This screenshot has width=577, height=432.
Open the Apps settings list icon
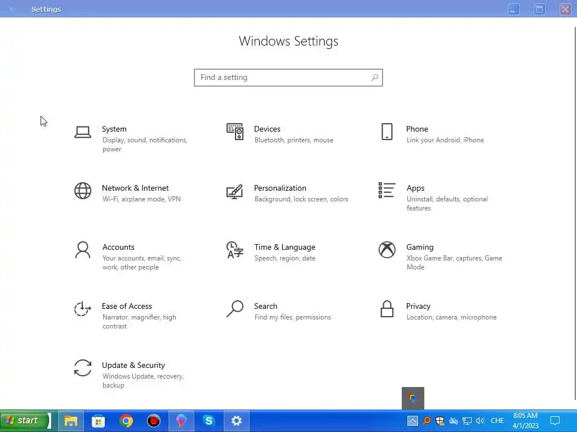(x=387, y=190)
